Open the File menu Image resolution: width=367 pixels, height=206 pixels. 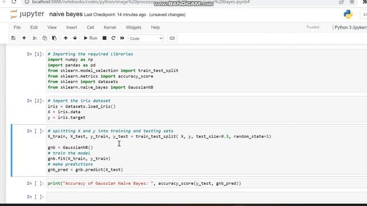pos(17,27)
